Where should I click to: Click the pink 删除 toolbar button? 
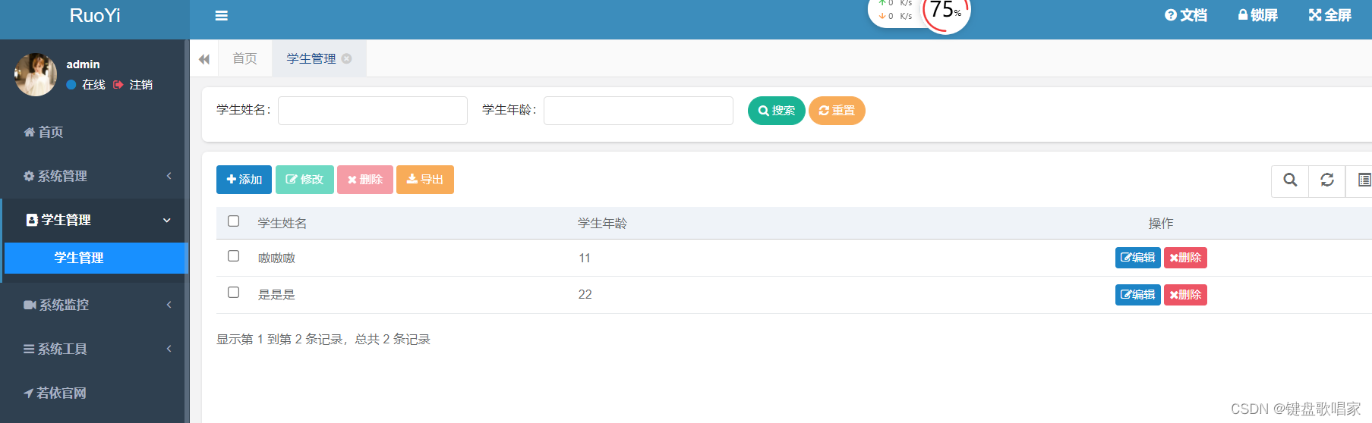pyautogui.click(x=365, y=180)
